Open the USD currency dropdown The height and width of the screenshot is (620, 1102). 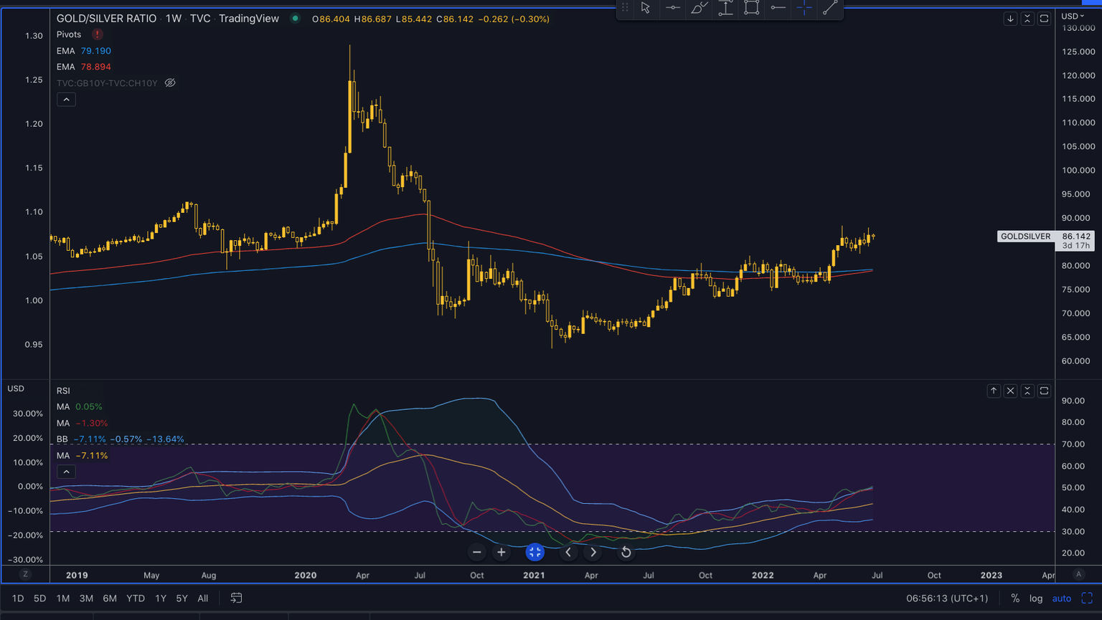(1072, 15)
